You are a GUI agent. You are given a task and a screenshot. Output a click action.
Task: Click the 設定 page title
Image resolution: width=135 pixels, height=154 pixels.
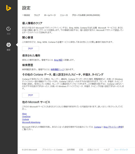point(26,8)
